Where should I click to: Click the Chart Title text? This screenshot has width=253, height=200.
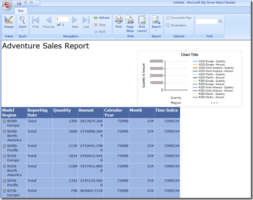189,55
